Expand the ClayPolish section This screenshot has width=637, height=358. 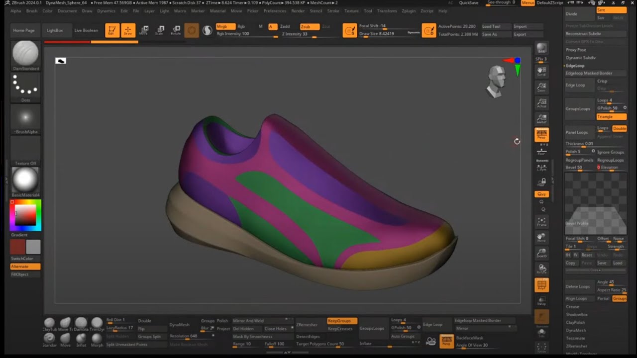[x=576, y=322]
